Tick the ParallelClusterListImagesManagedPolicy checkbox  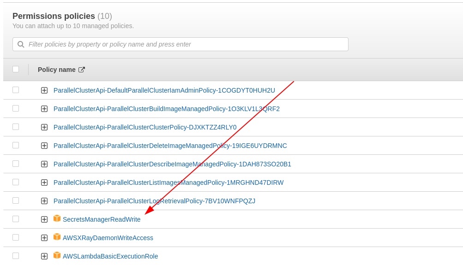click(x=16, y=182)
